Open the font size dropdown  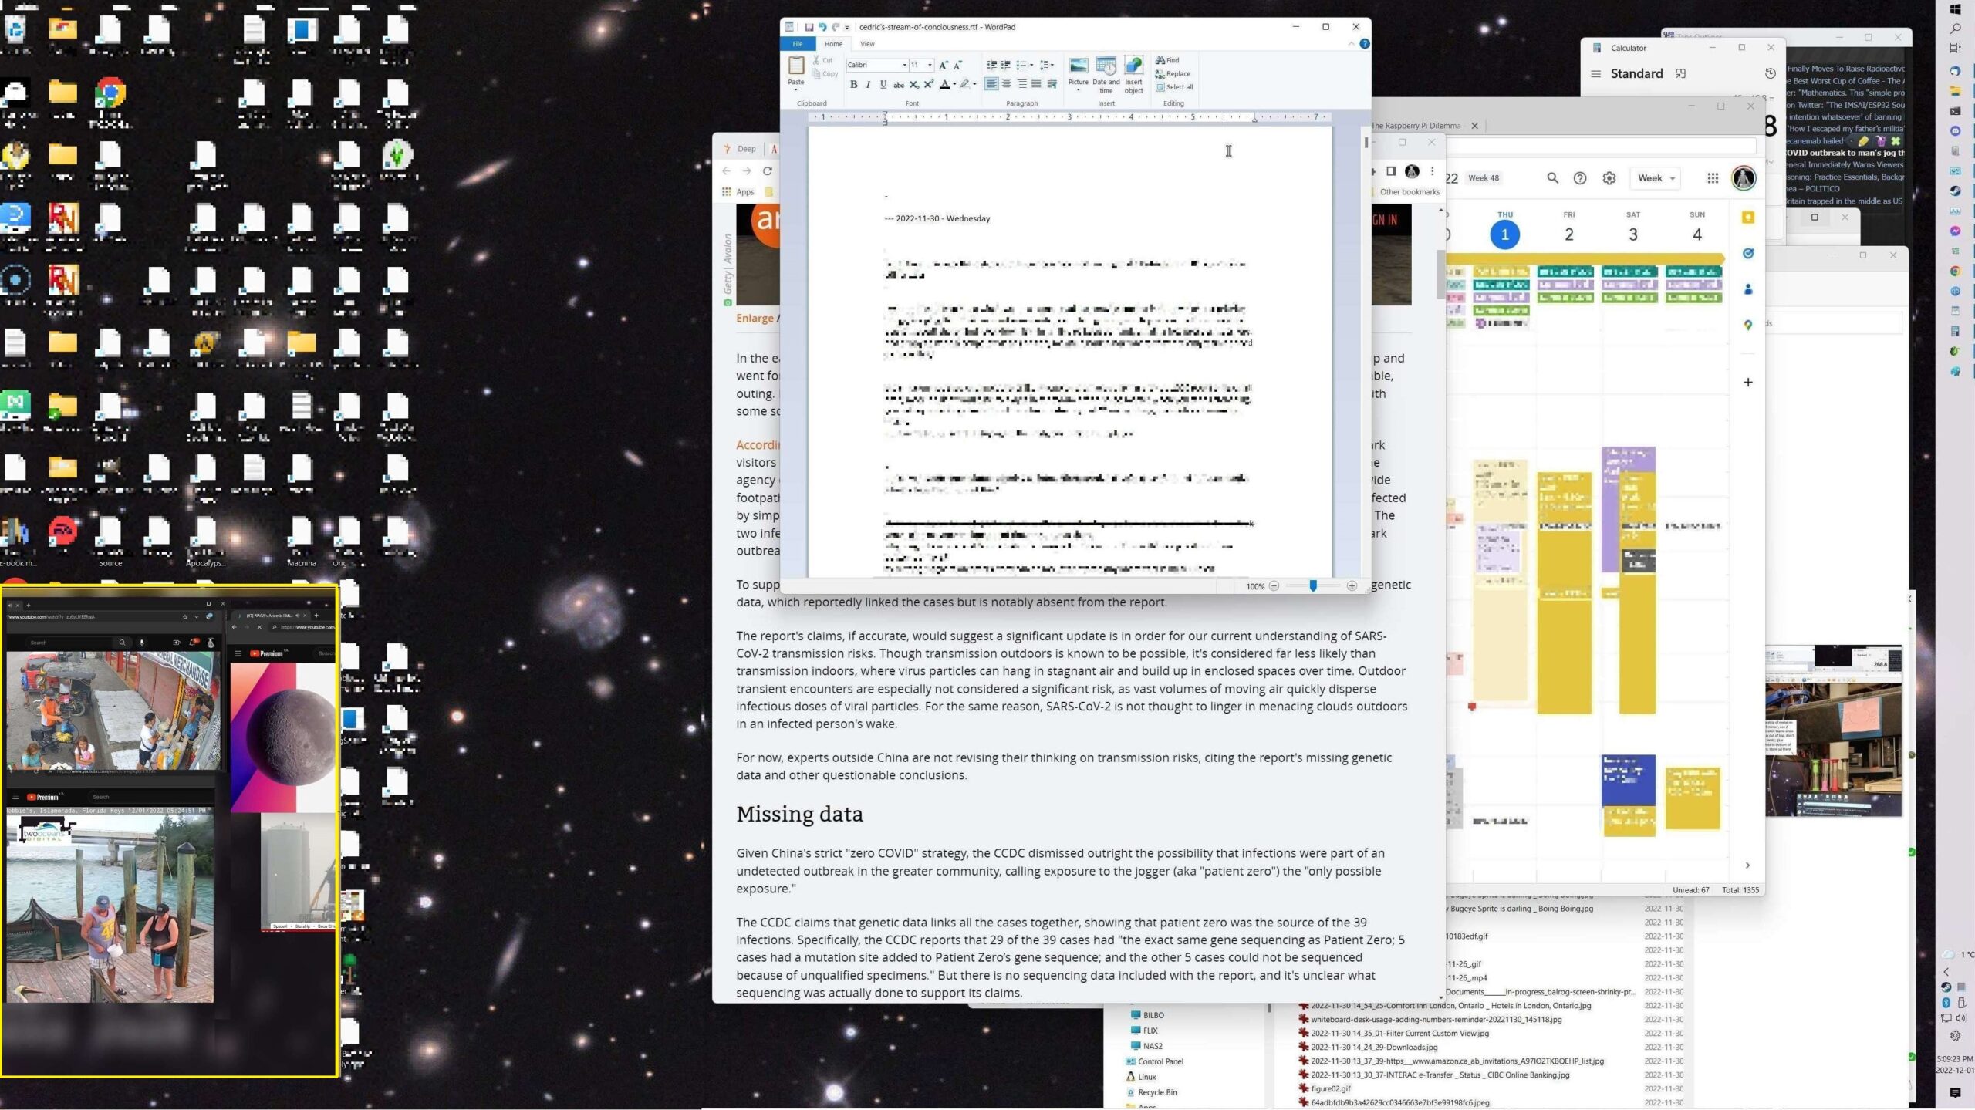[930, 65]
